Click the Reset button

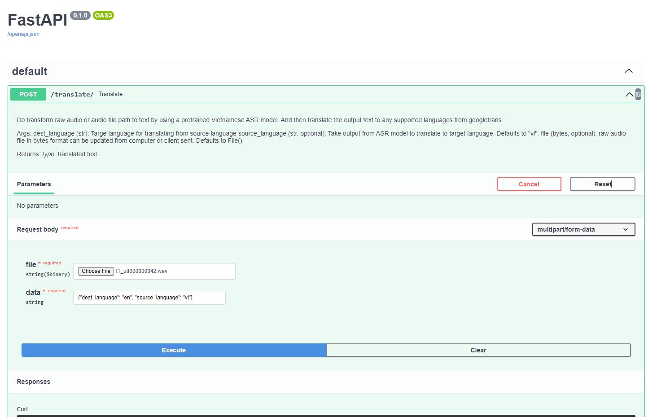coord(603,184)
